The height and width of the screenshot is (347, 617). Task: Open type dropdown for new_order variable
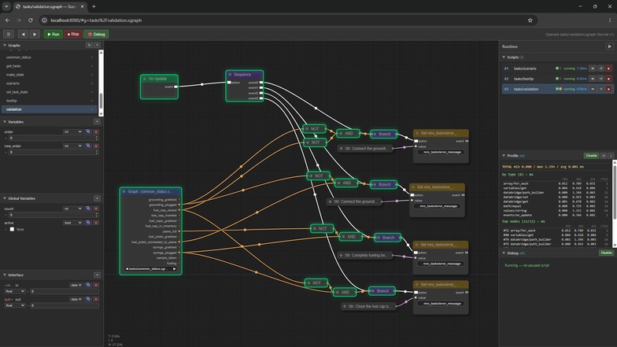click(x=72, y=146)
